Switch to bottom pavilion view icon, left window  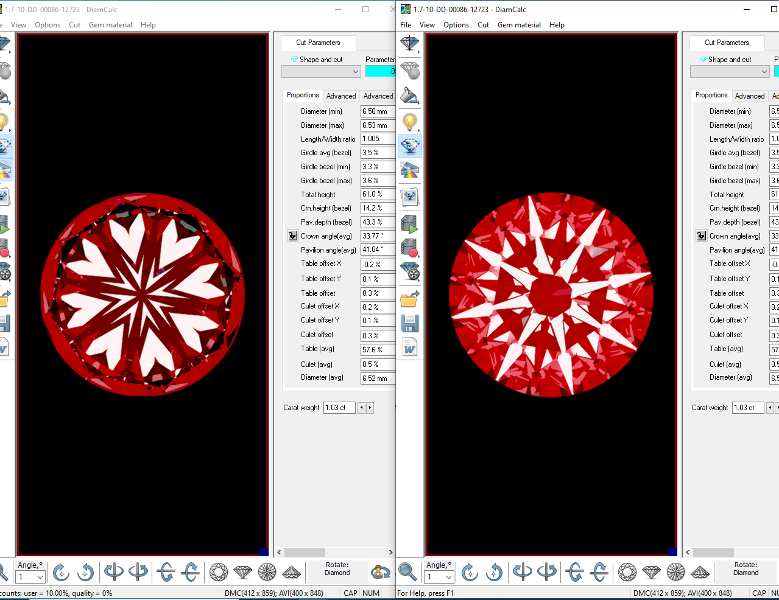(267, 572)
